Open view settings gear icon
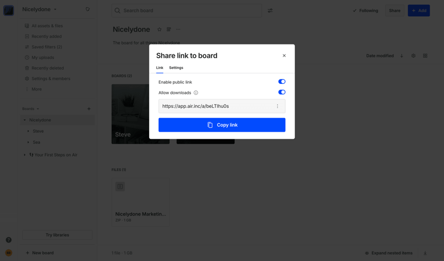Image resolution: width=444 pixels, height=261 pixels. tap(413, 56)
